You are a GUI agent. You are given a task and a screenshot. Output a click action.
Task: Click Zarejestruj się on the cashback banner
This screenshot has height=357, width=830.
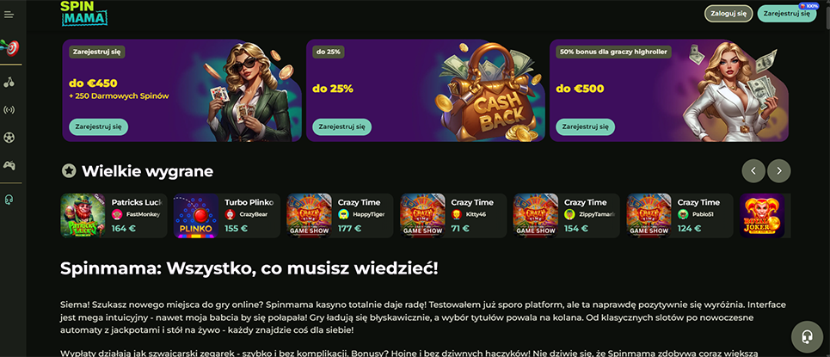click(342, 127)
